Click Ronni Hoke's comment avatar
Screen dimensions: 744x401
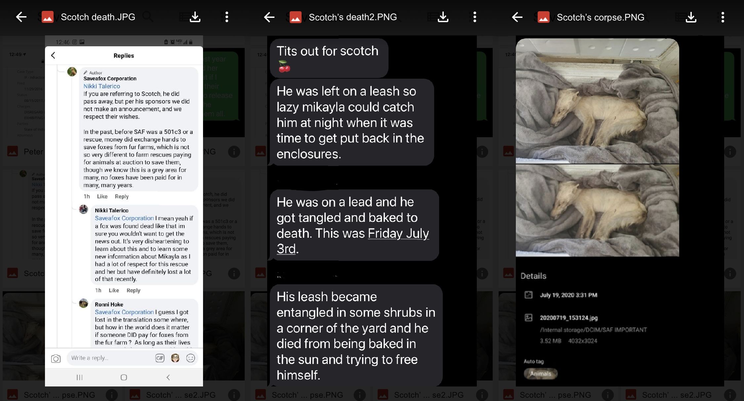(x=84, y=303)
